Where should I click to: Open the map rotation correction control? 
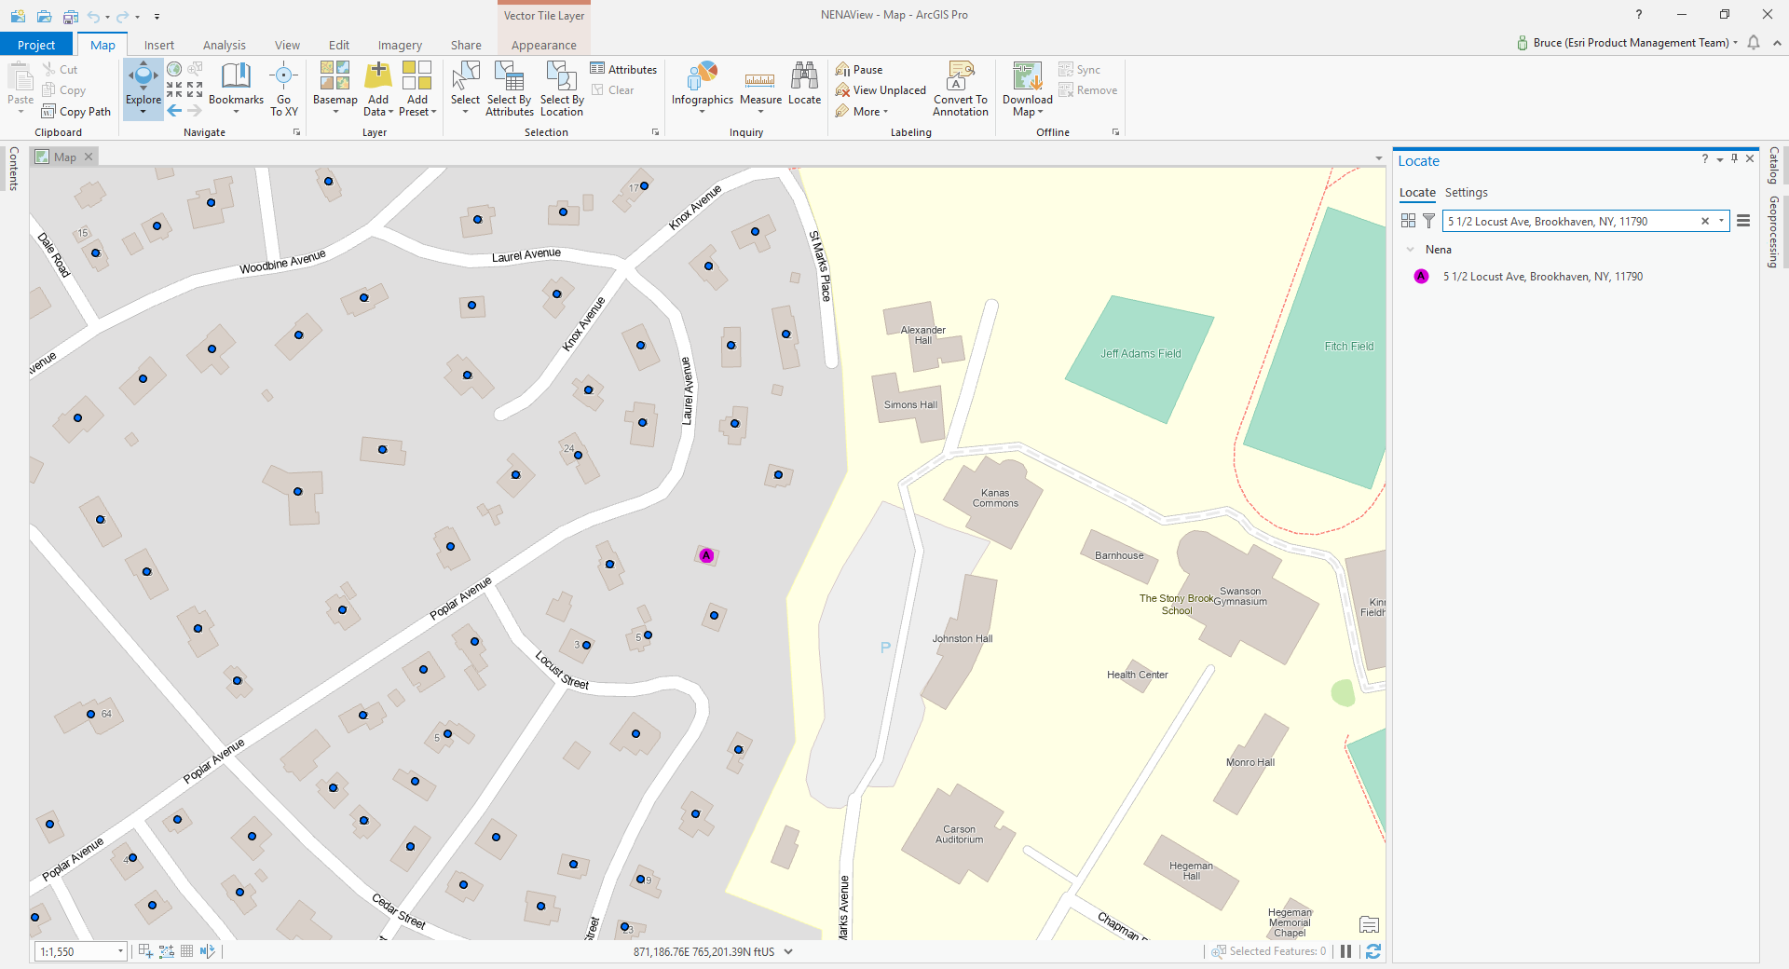tap(207, 951)
